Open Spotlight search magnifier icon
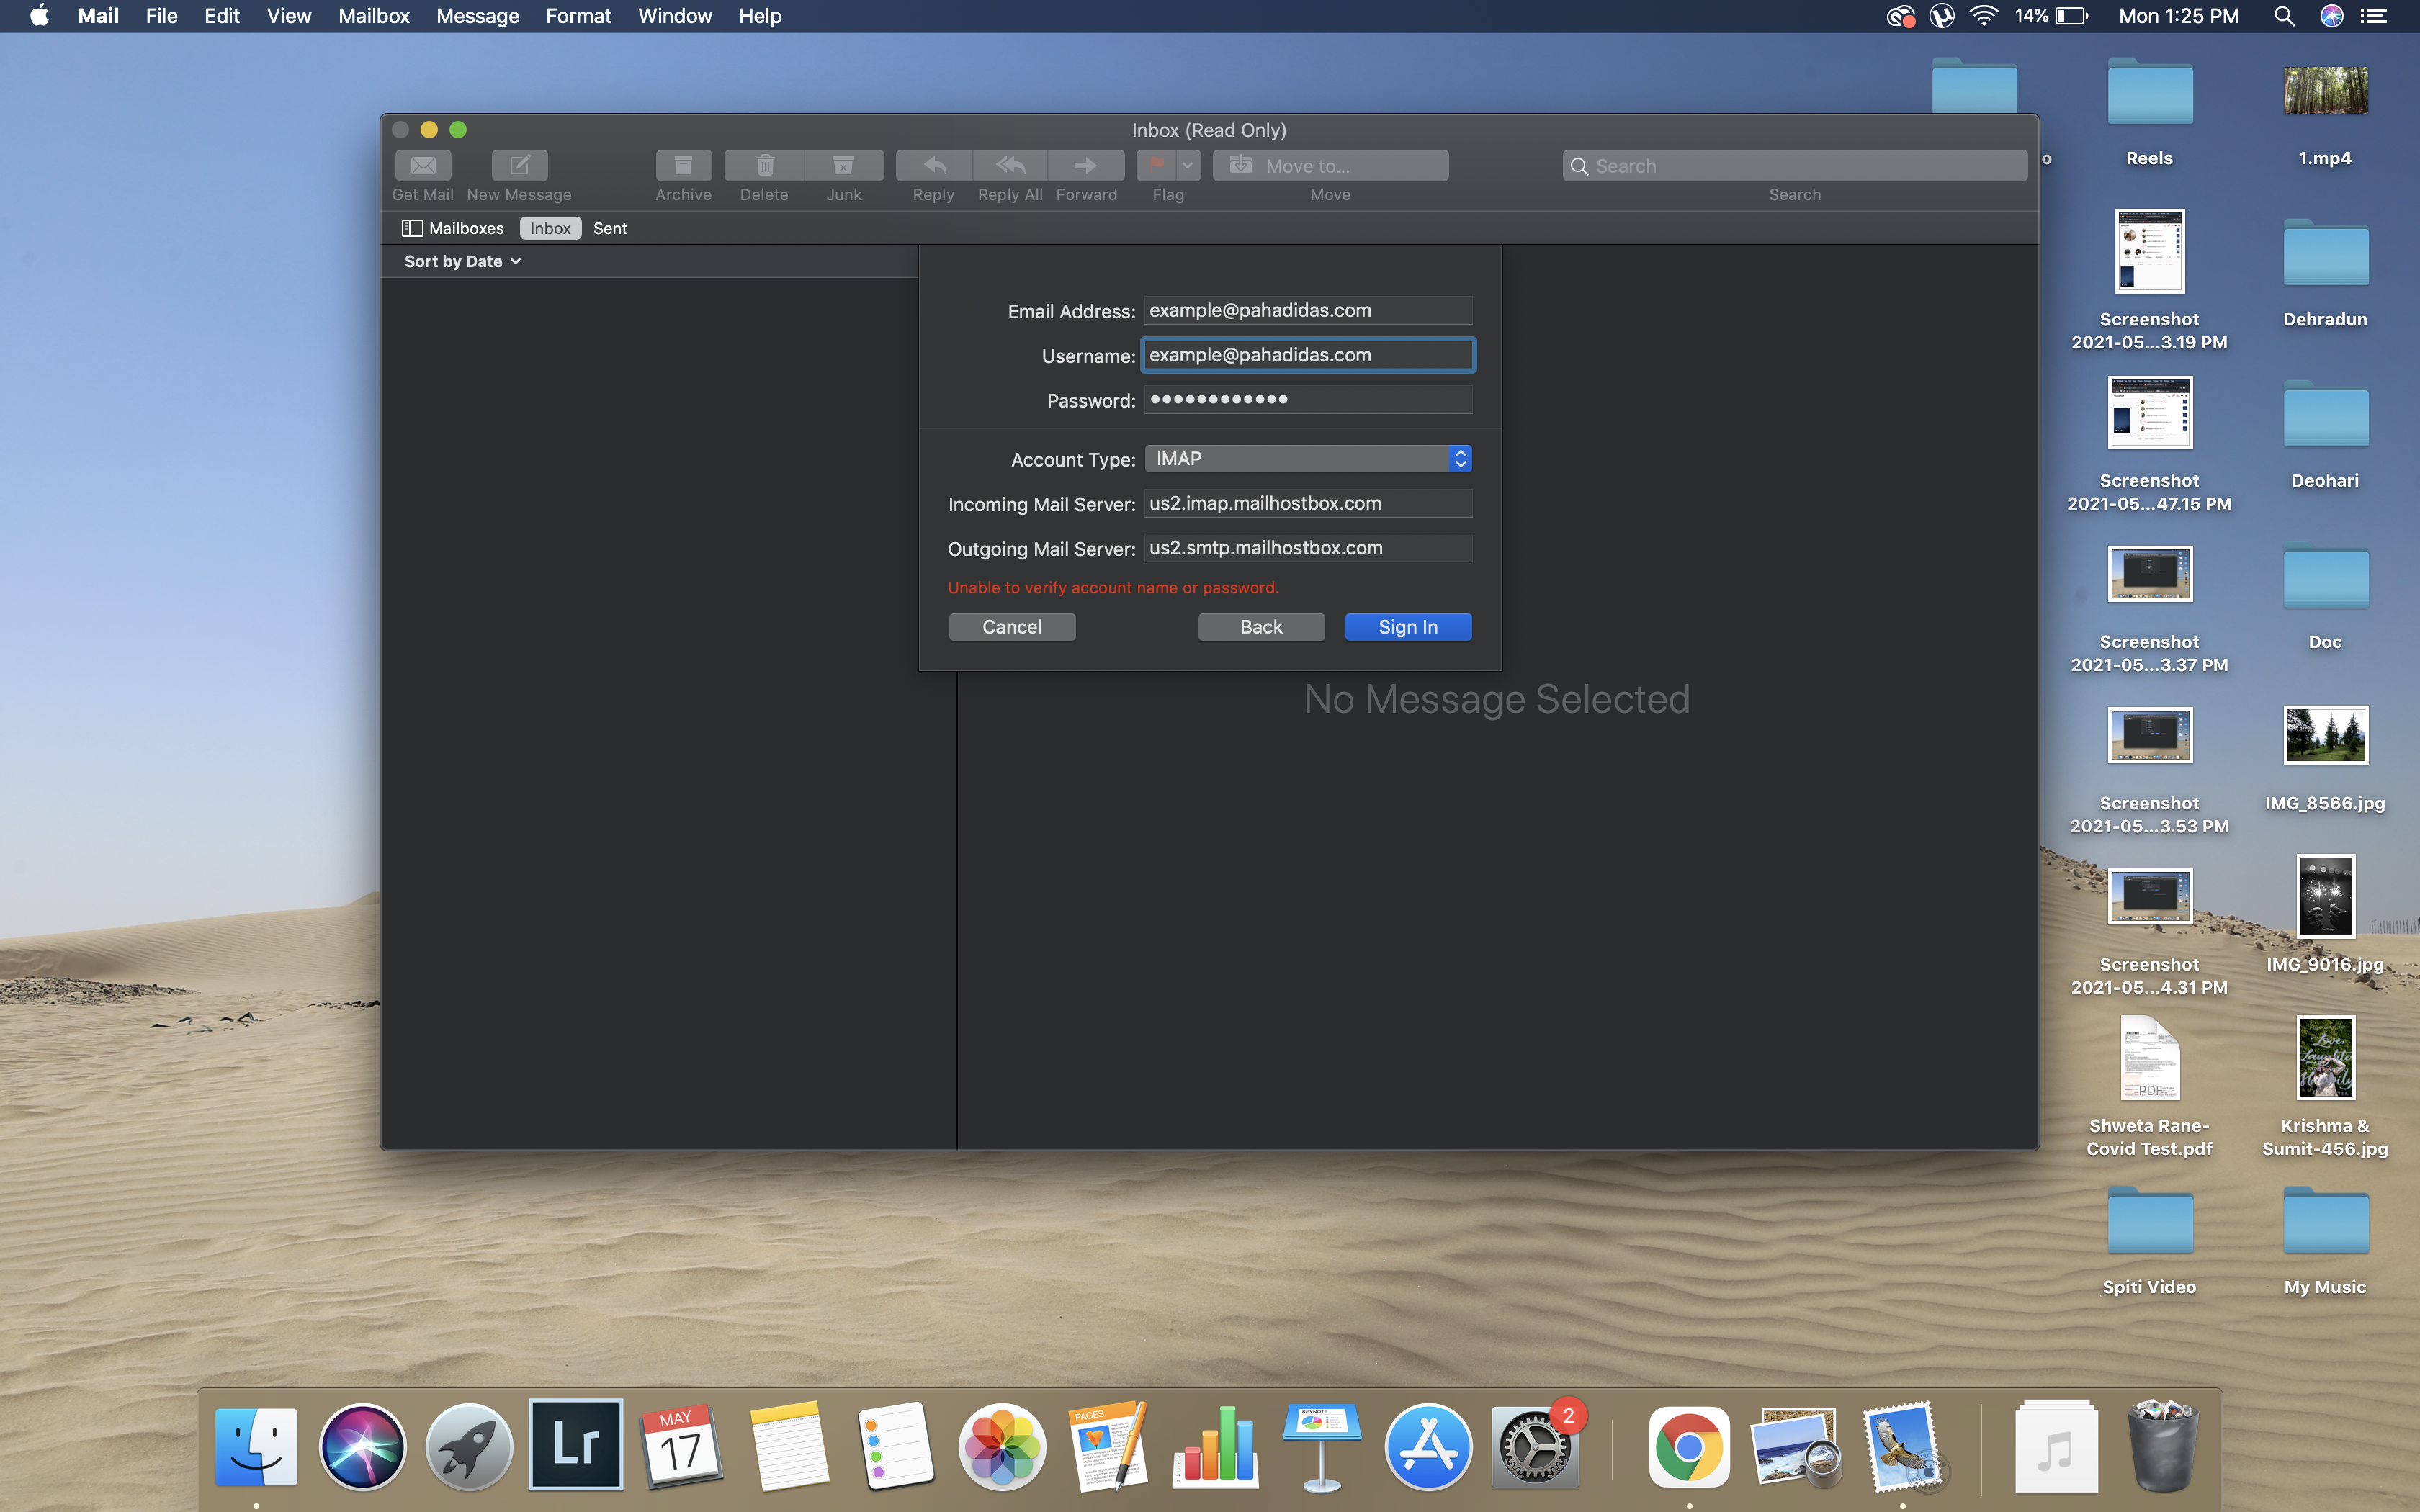The image size is (2420, 1512). [2284, 16]
